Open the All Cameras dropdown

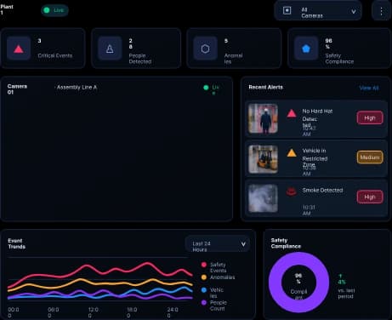[x=318, y=11]
